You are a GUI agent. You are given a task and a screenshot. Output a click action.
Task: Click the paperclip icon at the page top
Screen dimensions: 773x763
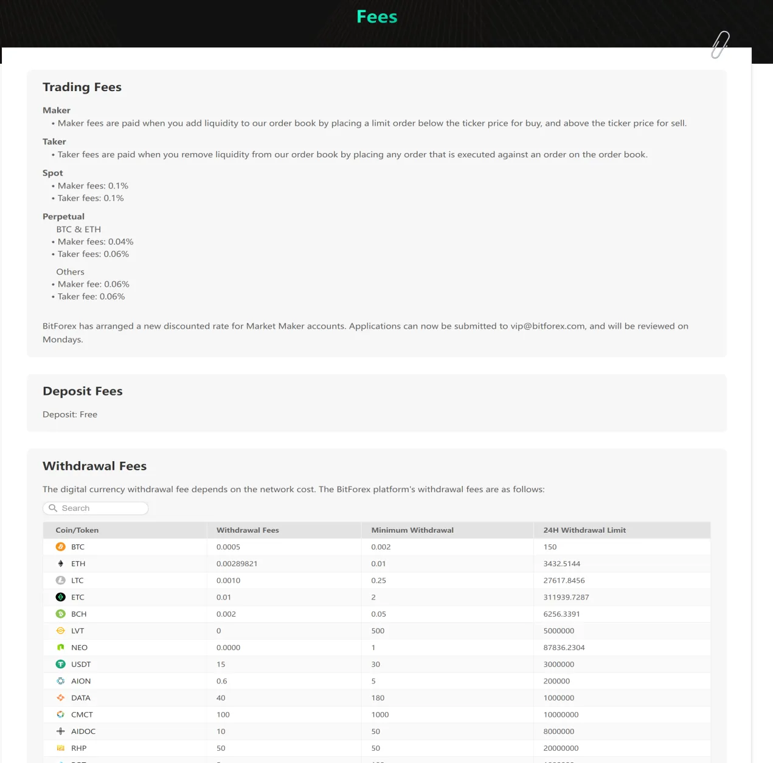pyautogui.click(x=720, y=45)
